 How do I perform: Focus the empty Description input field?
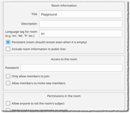click(x=81, y=24)
